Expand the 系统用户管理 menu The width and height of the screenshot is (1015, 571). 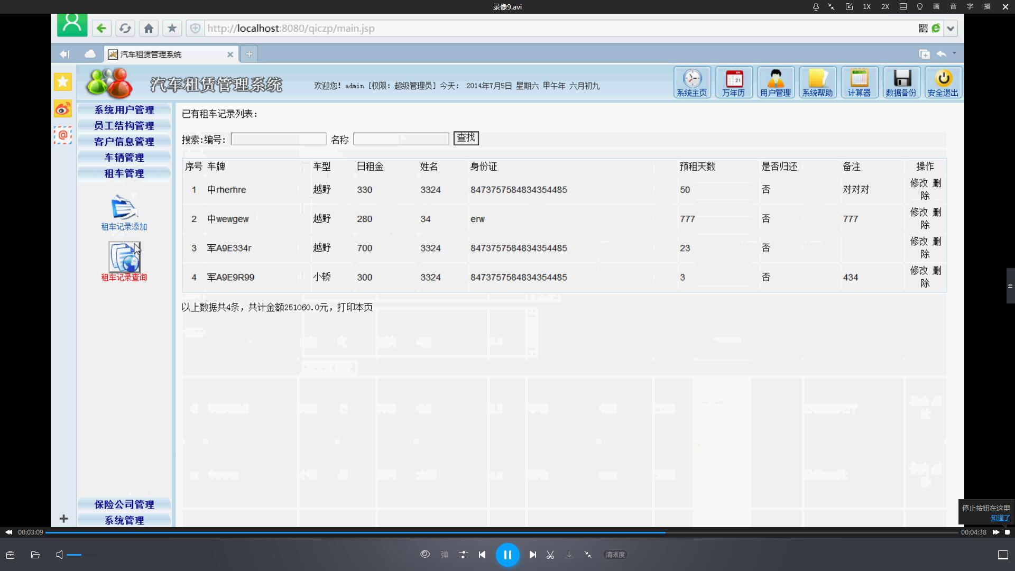pyautogui.click(x=124, y=110)
